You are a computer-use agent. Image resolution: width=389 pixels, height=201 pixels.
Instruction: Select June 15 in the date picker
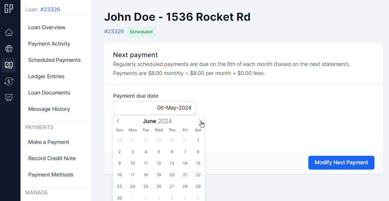point(198,163)
